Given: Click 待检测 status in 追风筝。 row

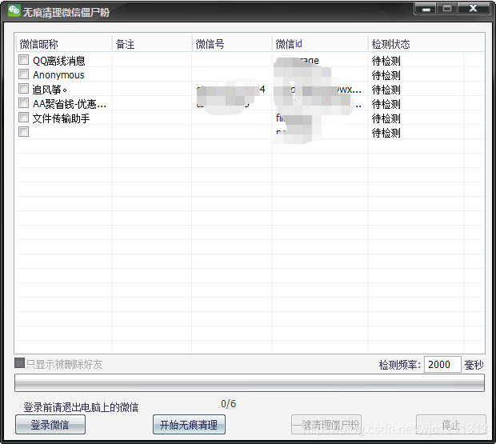Looking at the screenshot, I should coord(386,90).
